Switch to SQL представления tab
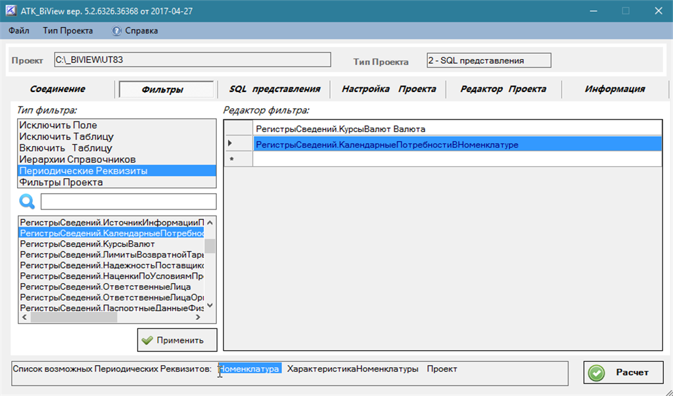 tap(275, 89)
